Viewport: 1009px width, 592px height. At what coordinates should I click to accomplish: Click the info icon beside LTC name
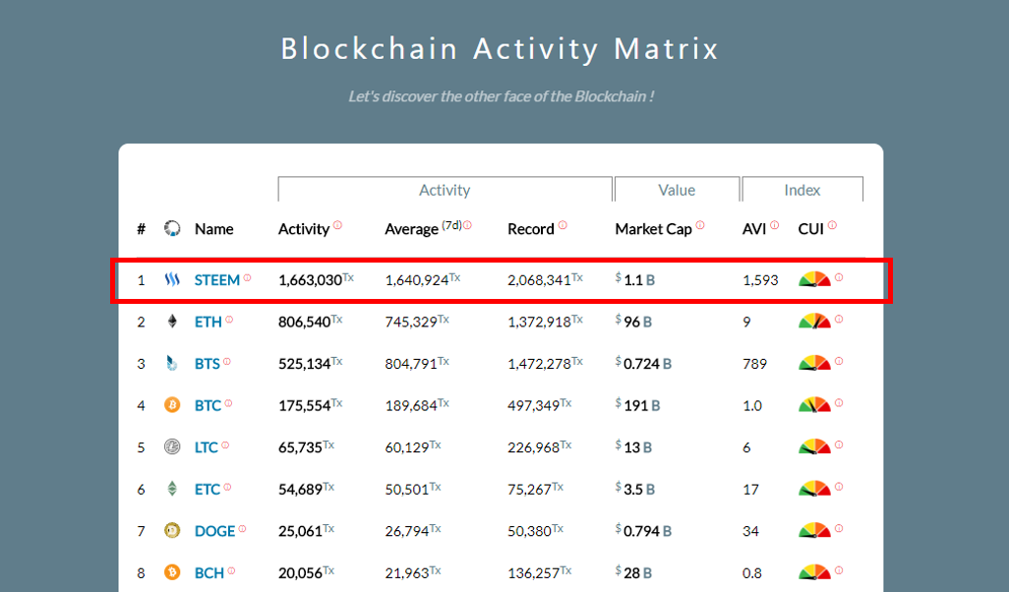pyautogui.click(x=225, y=445)
